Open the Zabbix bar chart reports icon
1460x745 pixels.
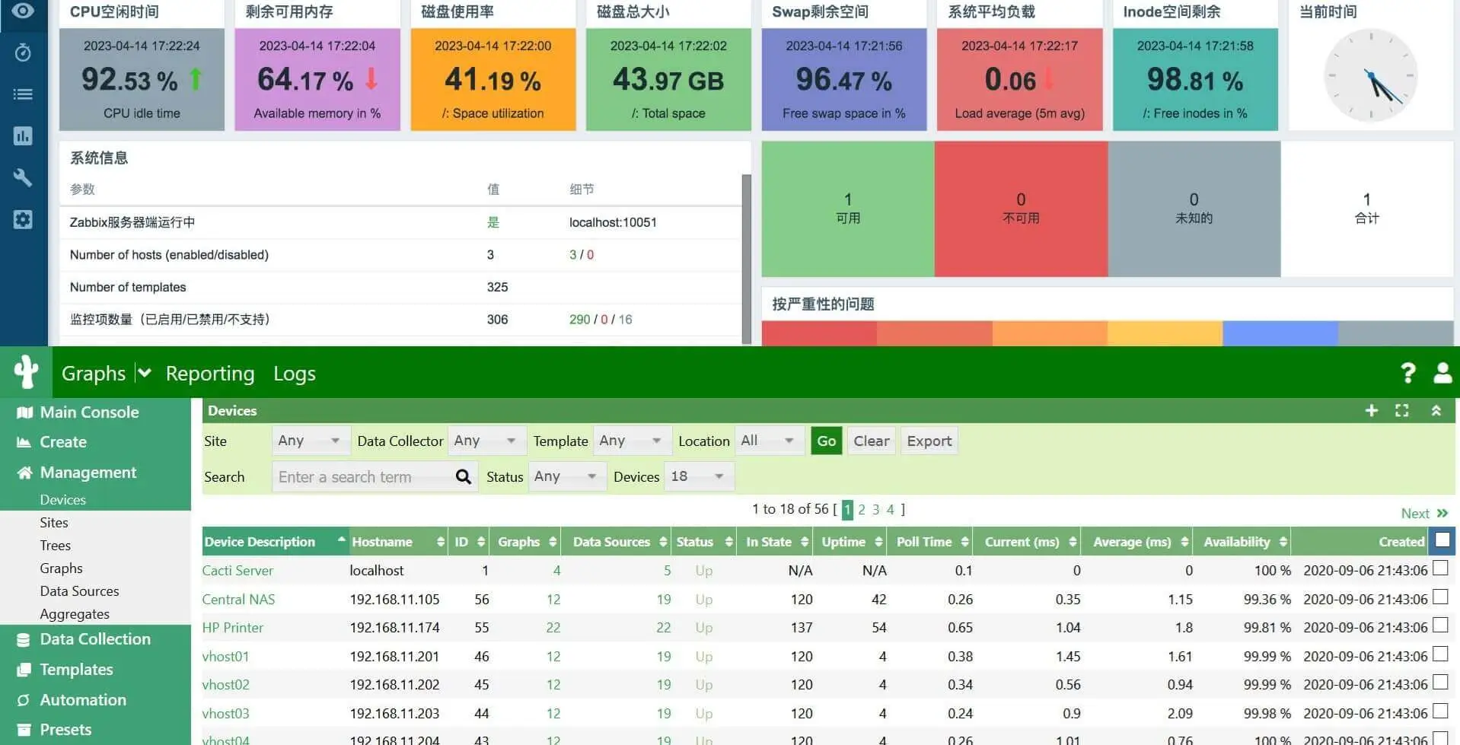[x=23, y=136]
